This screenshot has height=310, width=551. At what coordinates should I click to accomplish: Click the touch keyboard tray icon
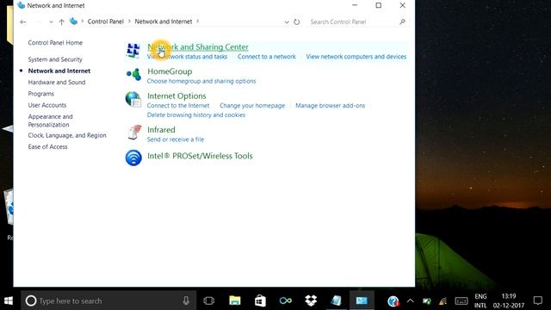click(x=461, y=301)
